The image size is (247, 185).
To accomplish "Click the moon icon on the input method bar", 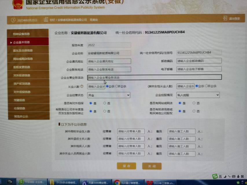I will coord(225,177).
